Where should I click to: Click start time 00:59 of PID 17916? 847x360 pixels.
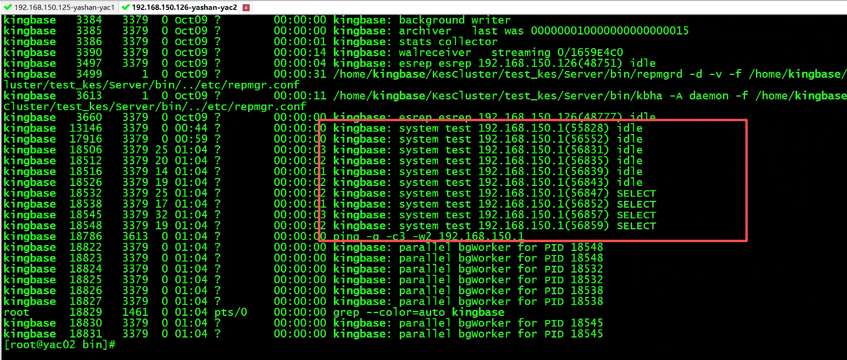click(191, 139)
